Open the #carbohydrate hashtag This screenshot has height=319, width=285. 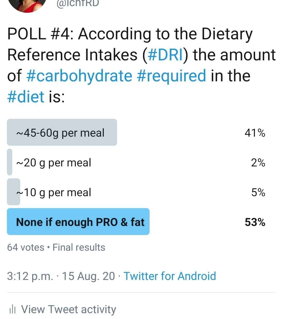click(x=79, y=75)
